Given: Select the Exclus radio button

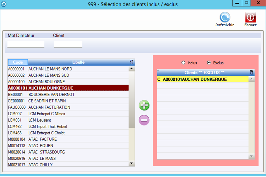Looking at the screenshot, I should 209,63.
